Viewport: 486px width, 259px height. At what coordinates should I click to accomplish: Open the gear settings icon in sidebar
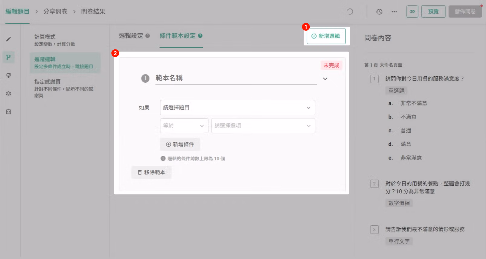(x=8, y=94)
